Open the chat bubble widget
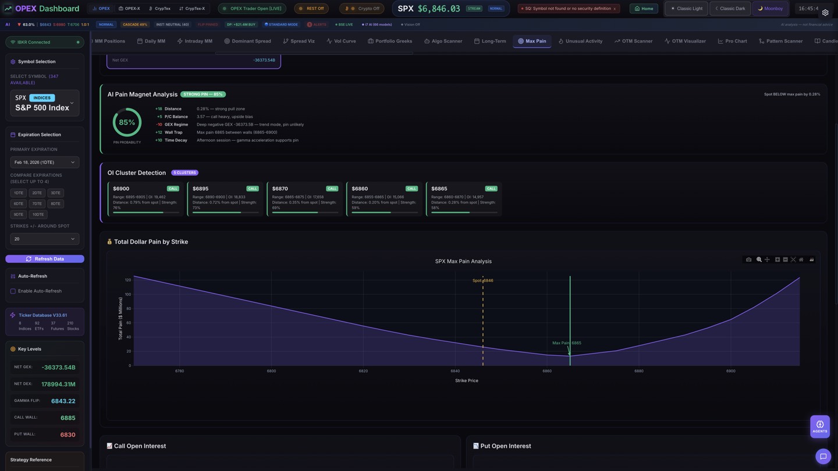 [x=823, y=456]
